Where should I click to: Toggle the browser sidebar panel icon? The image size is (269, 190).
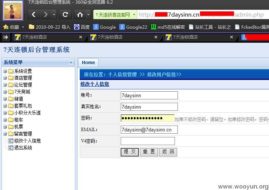(6, 37)
